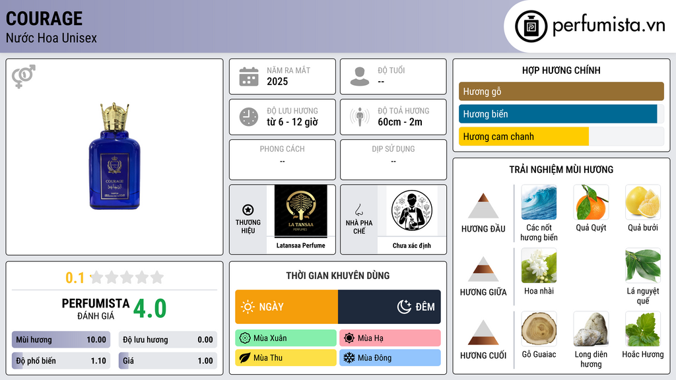This screenshot has height=380, width=676.
Task: Click the moon icon in Đêm bar
Action: [x=405, y=307]
